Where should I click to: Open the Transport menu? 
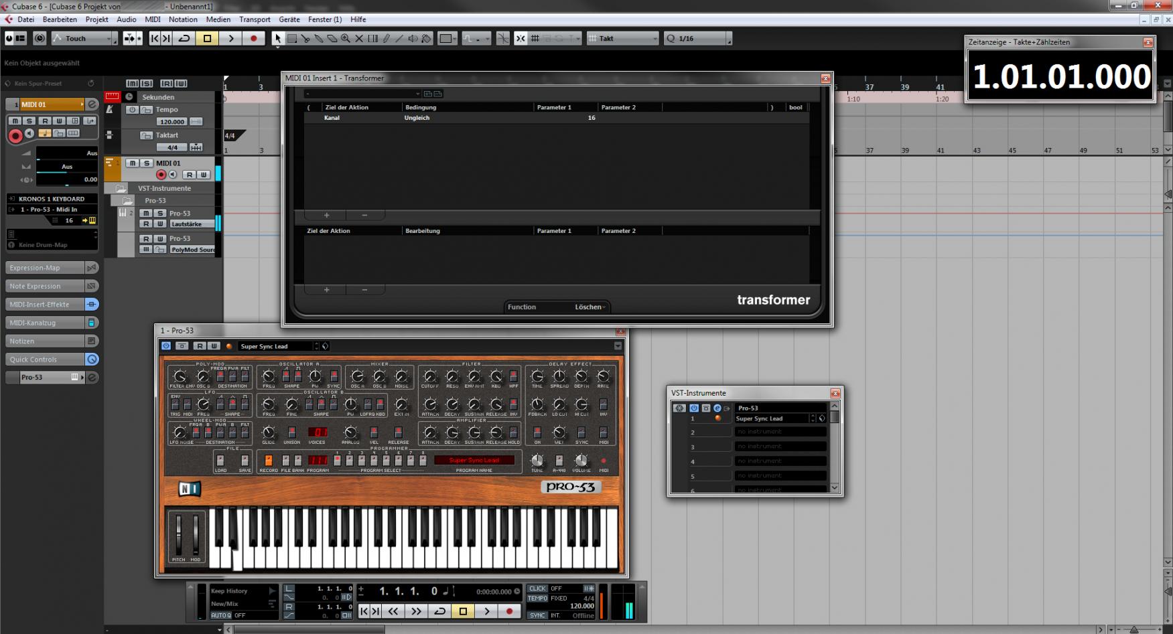click(255, 19)
